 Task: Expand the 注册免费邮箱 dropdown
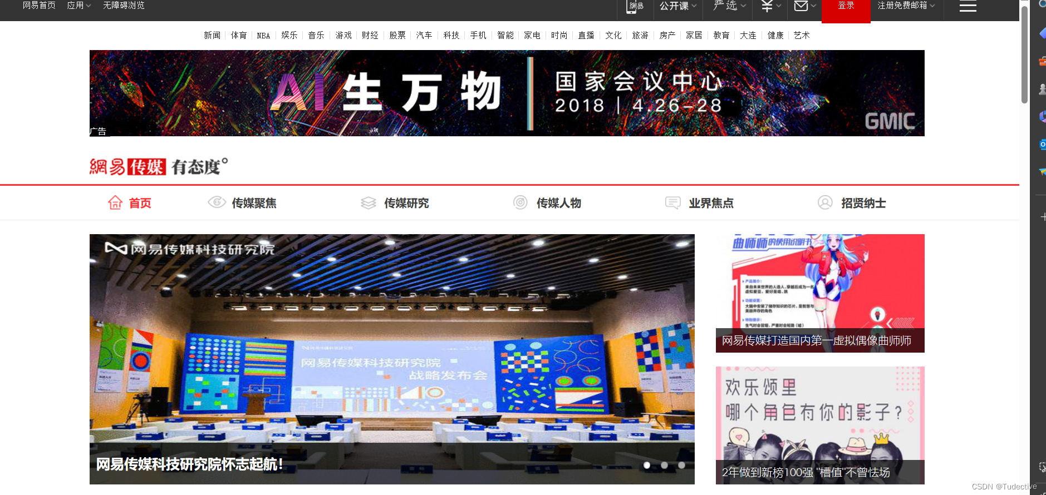[906, 6]
